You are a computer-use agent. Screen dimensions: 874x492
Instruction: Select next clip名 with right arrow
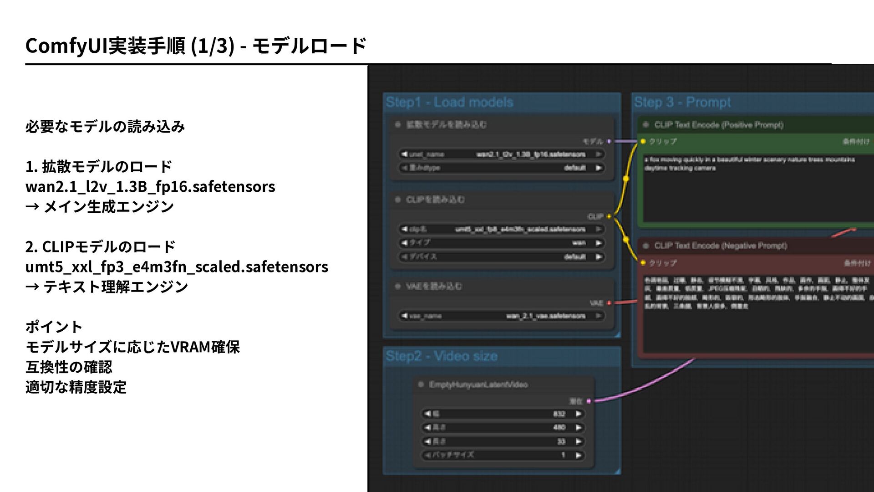599,229
